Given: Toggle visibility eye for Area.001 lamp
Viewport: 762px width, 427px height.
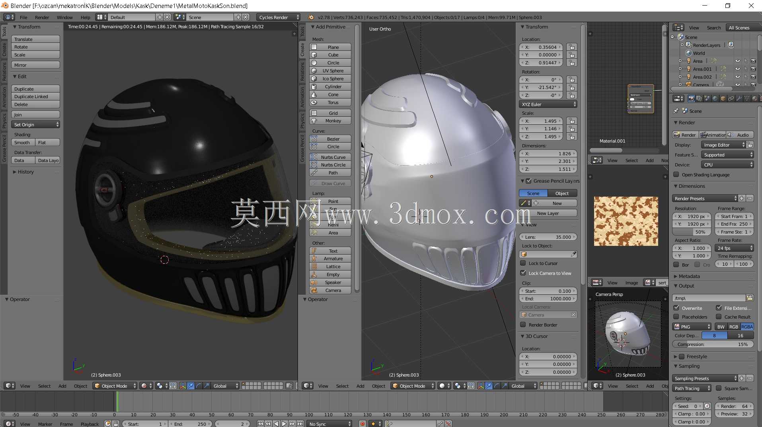Looking at the screenshot, I should click(x=737, y=69).
